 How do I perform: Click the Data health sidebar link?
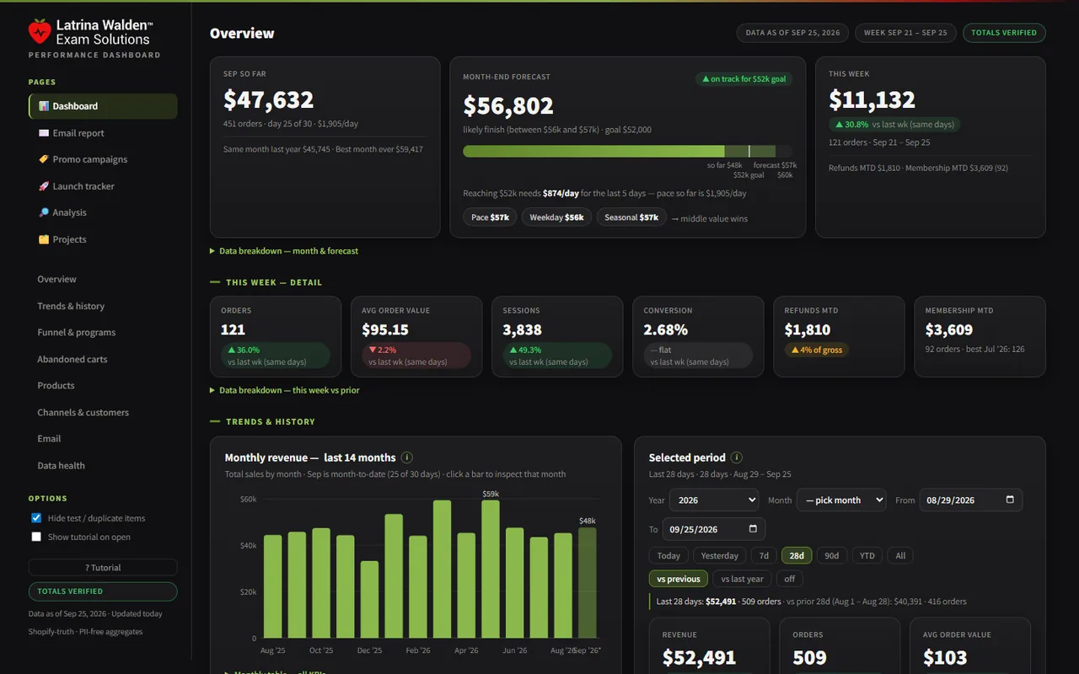click(x=61, y=465)
